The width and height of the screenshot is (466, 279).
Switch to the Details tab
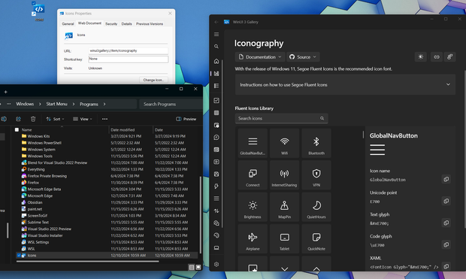tap(126, 24)
